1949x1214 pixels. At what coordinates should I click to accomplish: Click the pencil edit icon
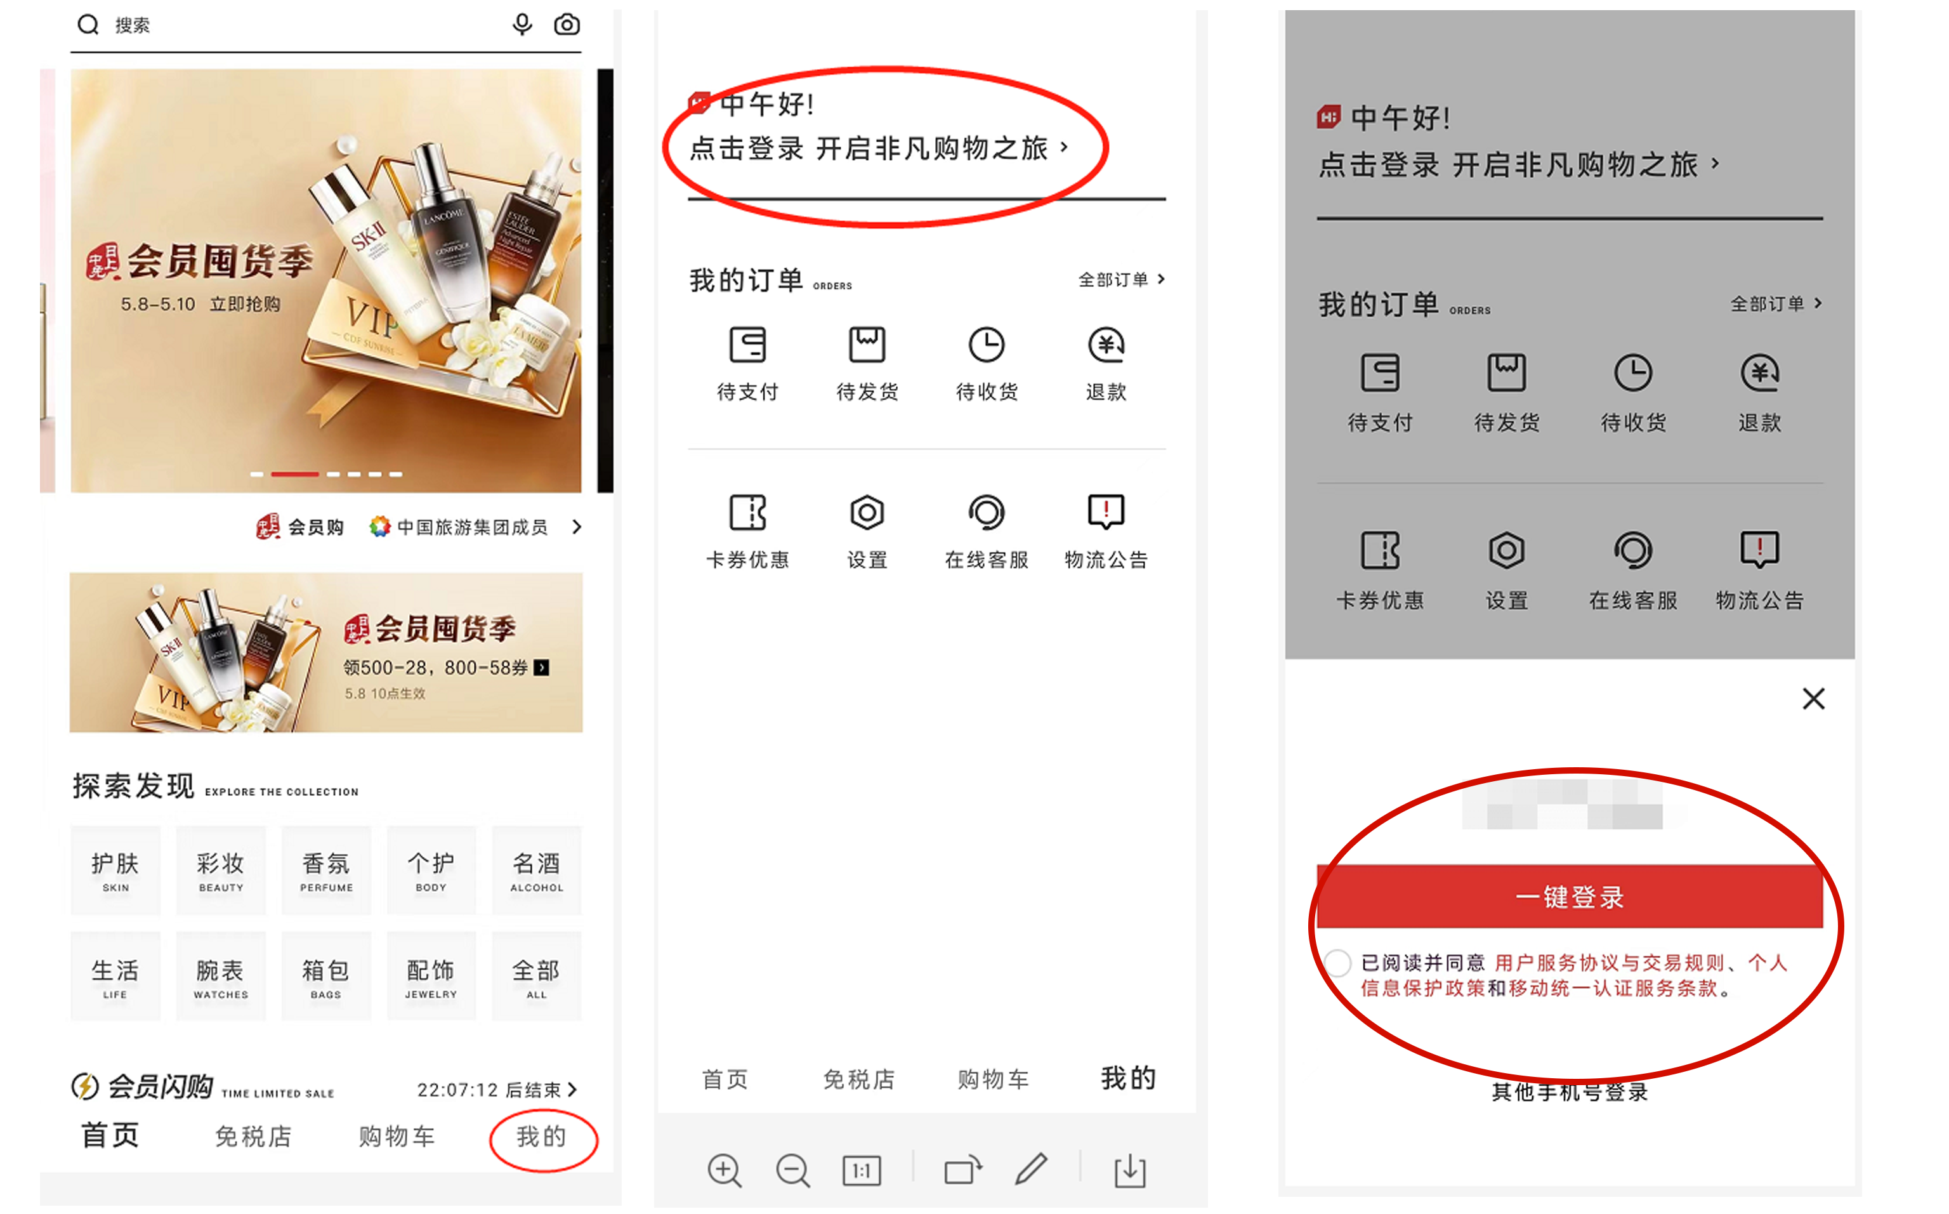pyautogui.click(x=1032, y=1169)
